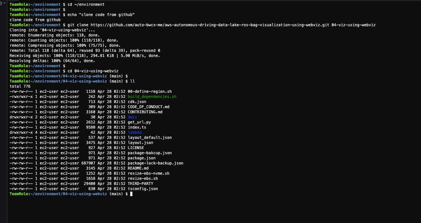The image size is (421, 223).
Task: Click the GitHub repository URL in git clone command
Action: pyautogui.click(x=210, y=25)
